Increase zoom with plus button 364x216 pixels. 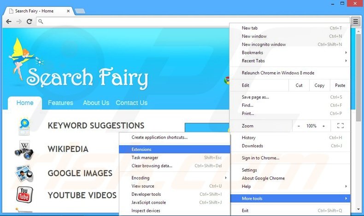tap(323, 126)
